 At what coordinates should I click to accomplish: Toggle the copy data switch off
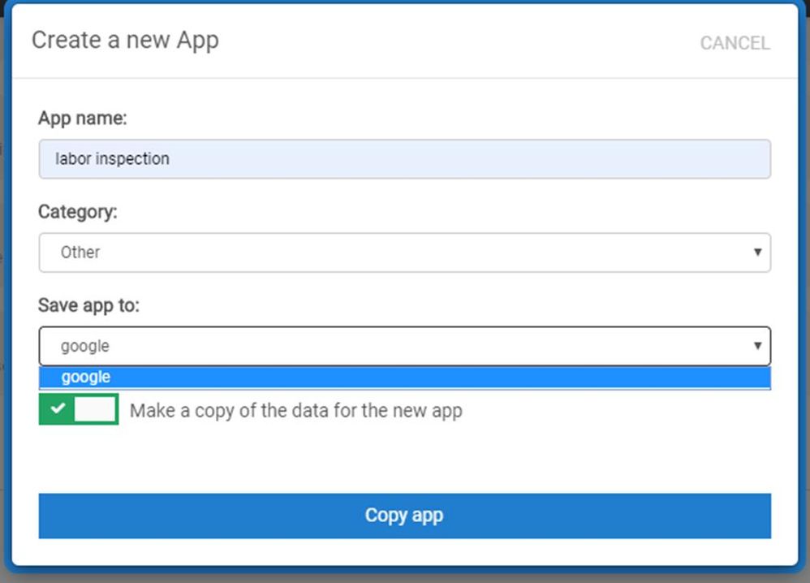point(79,408)
